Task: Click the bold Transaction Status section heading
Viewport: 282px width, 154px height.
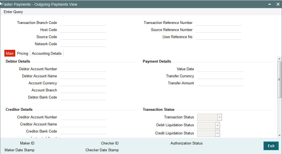Action: 159,110
